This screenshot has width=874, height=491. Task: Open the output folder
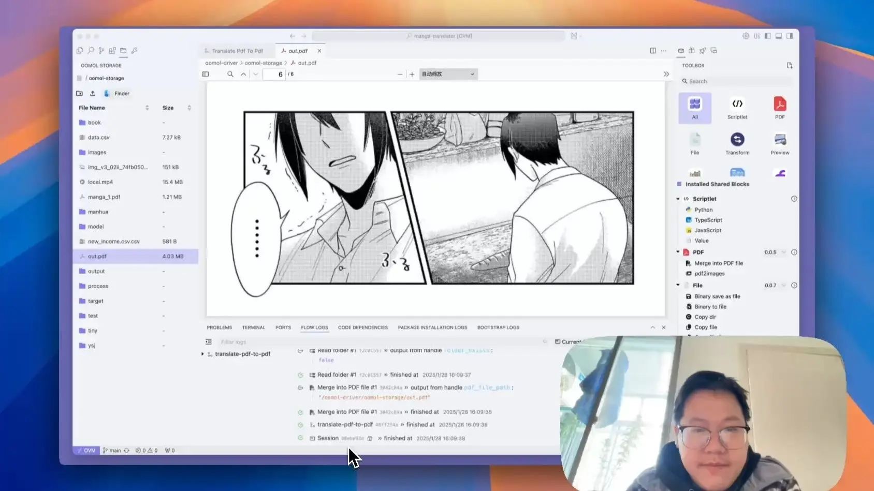135,271
